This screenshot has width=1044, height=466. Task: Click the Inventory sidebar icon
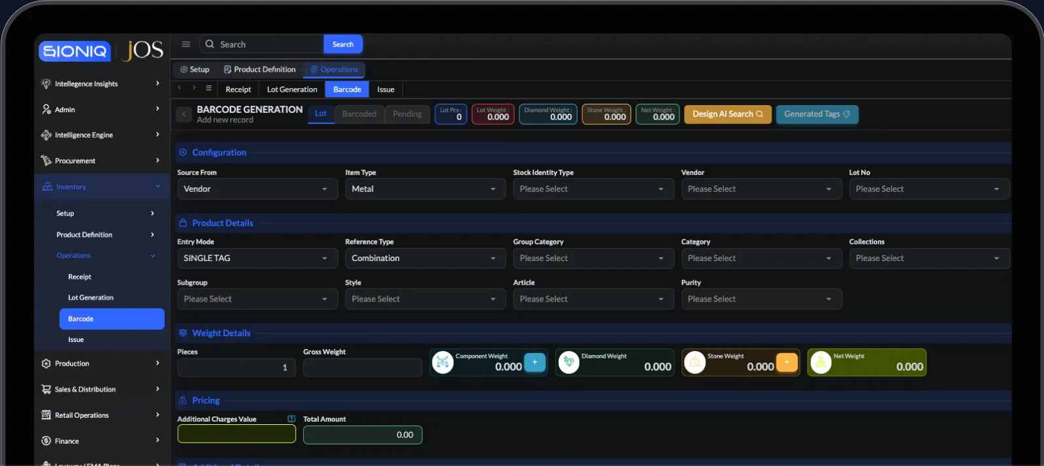[x=47, y=187]
